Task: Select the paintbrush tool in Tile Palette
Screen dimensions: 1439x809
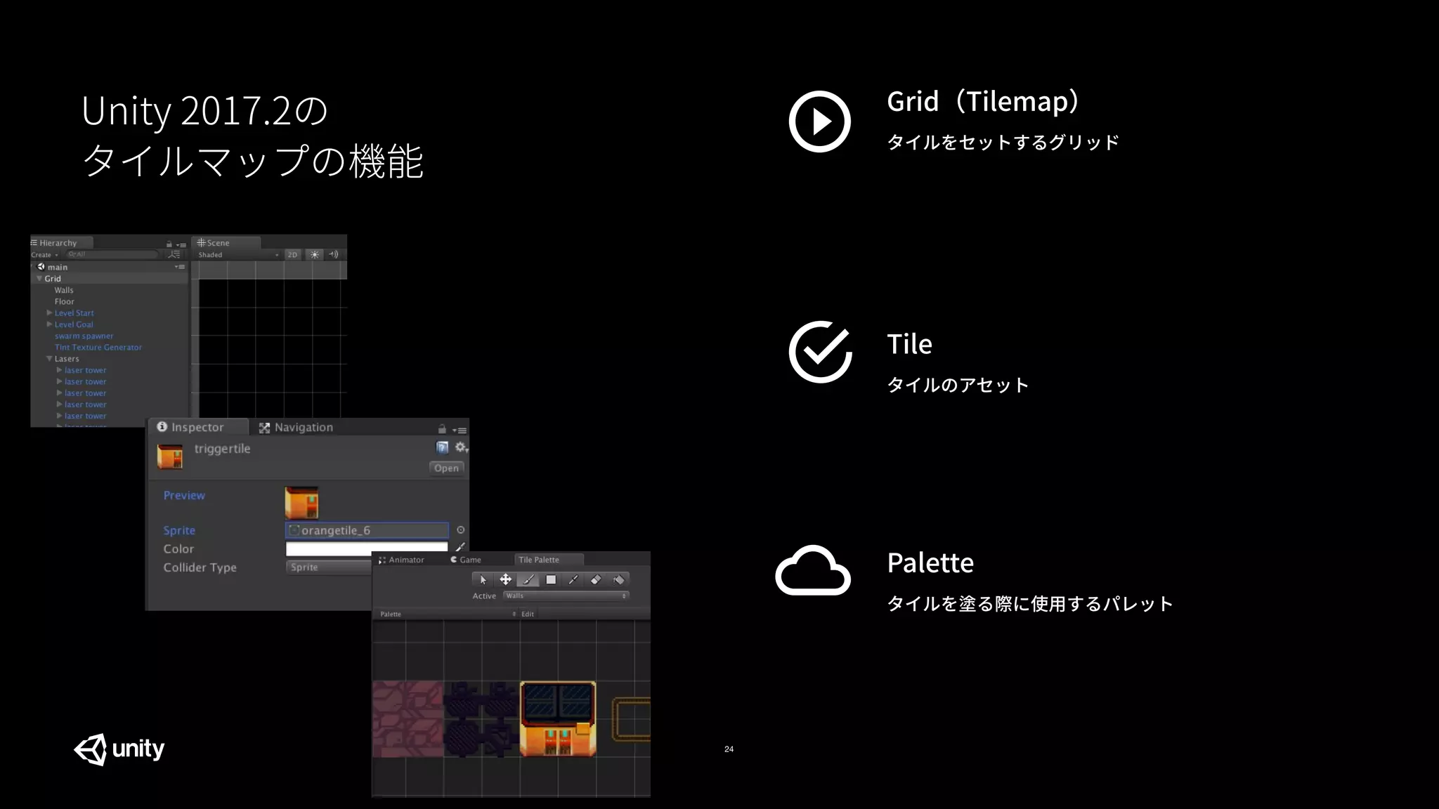Action: pos(528,580)
